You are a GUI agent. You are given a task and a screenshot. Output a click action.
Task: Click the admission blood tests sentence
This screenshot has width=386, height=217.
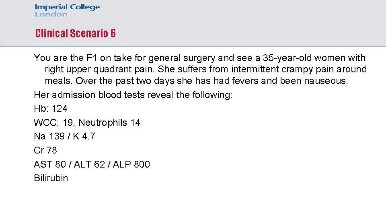click(x=133, y=95)
